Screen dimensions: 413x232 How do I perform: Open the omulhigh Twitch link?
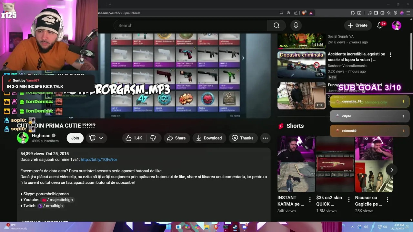[51, 206]
